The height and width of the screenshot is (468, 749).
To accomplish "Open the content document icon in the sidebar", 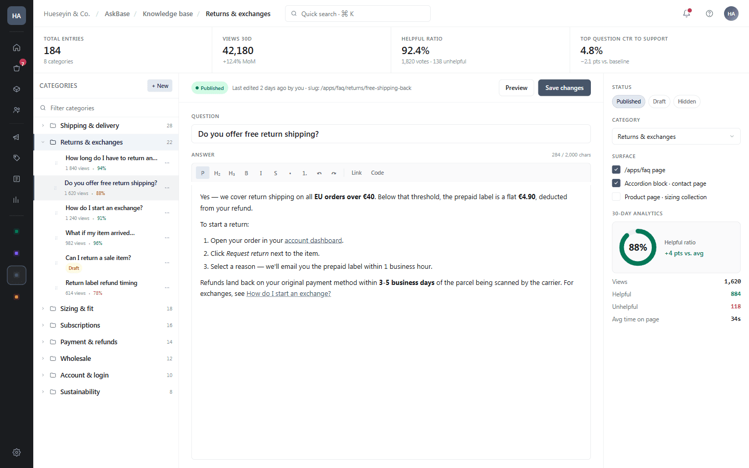I will 17,179.
